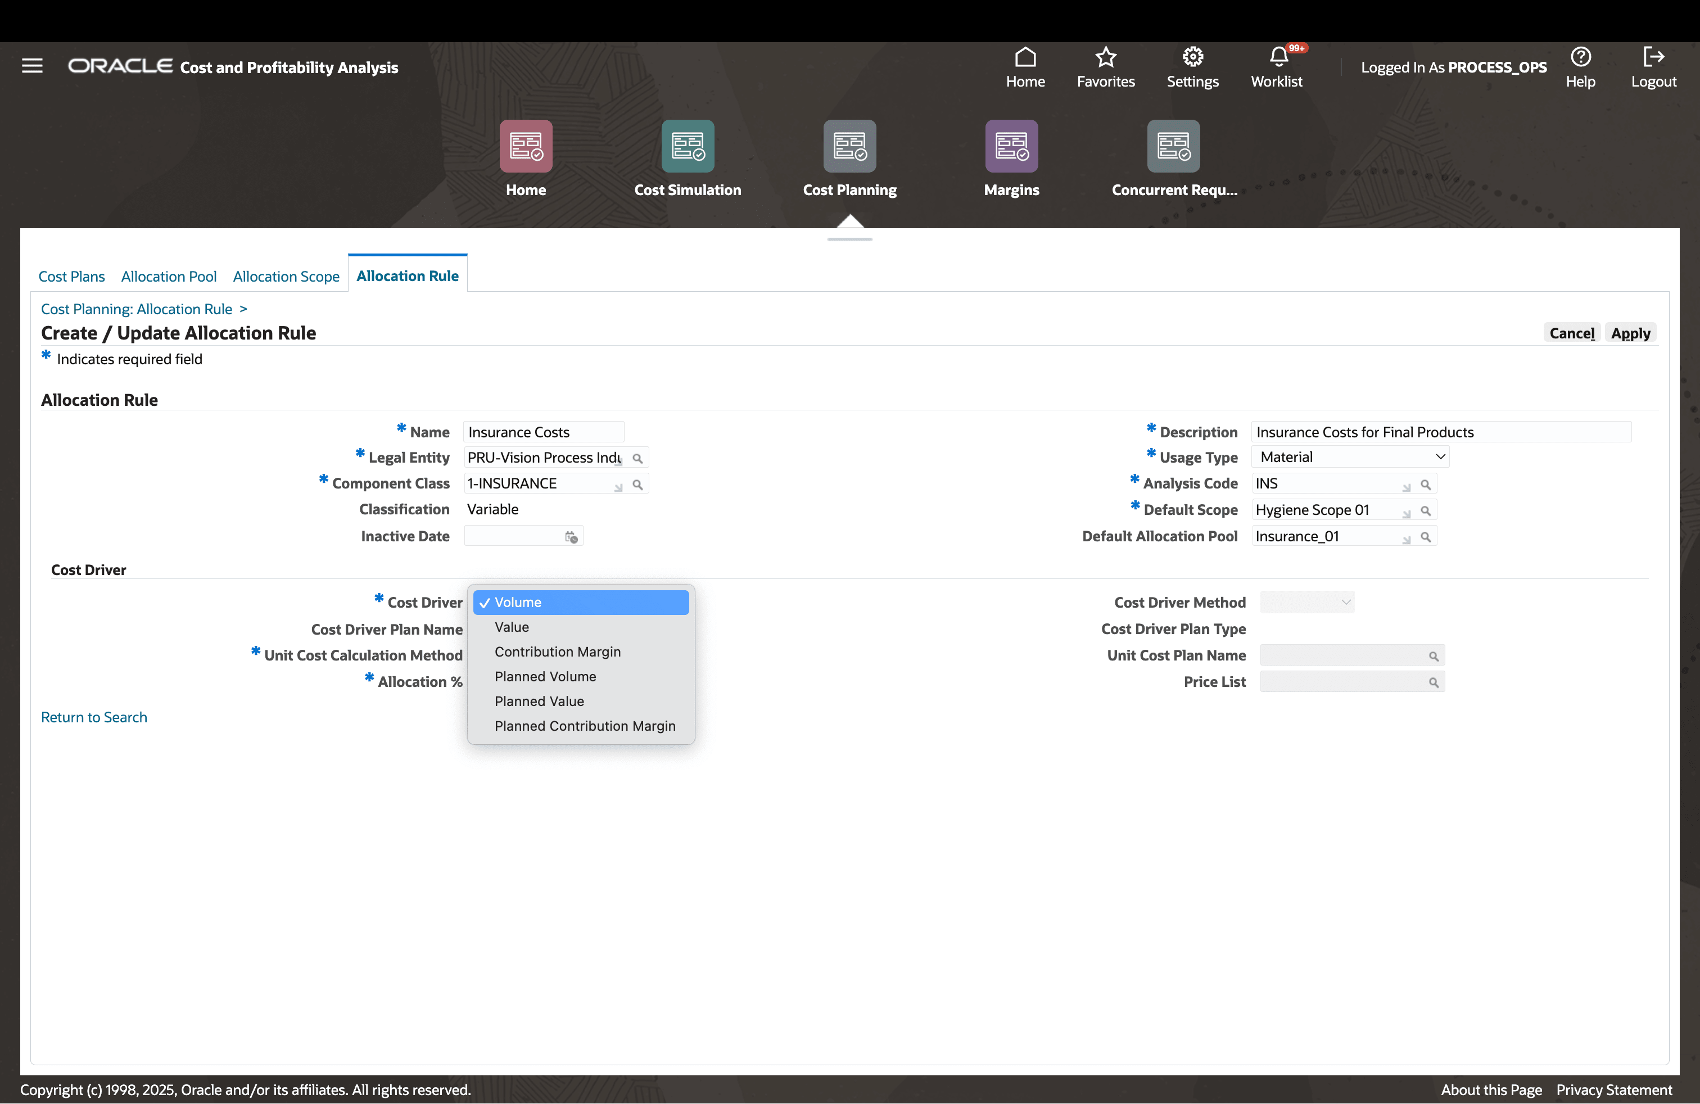Open the Margins tile icon

1011,146
